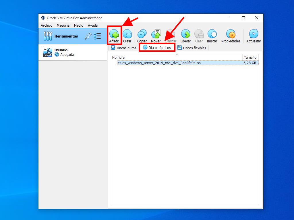The height and width of the screenshot is (220, 294).
Task: Click the VirtualBox logo in title bar
Action: [43, 18]
